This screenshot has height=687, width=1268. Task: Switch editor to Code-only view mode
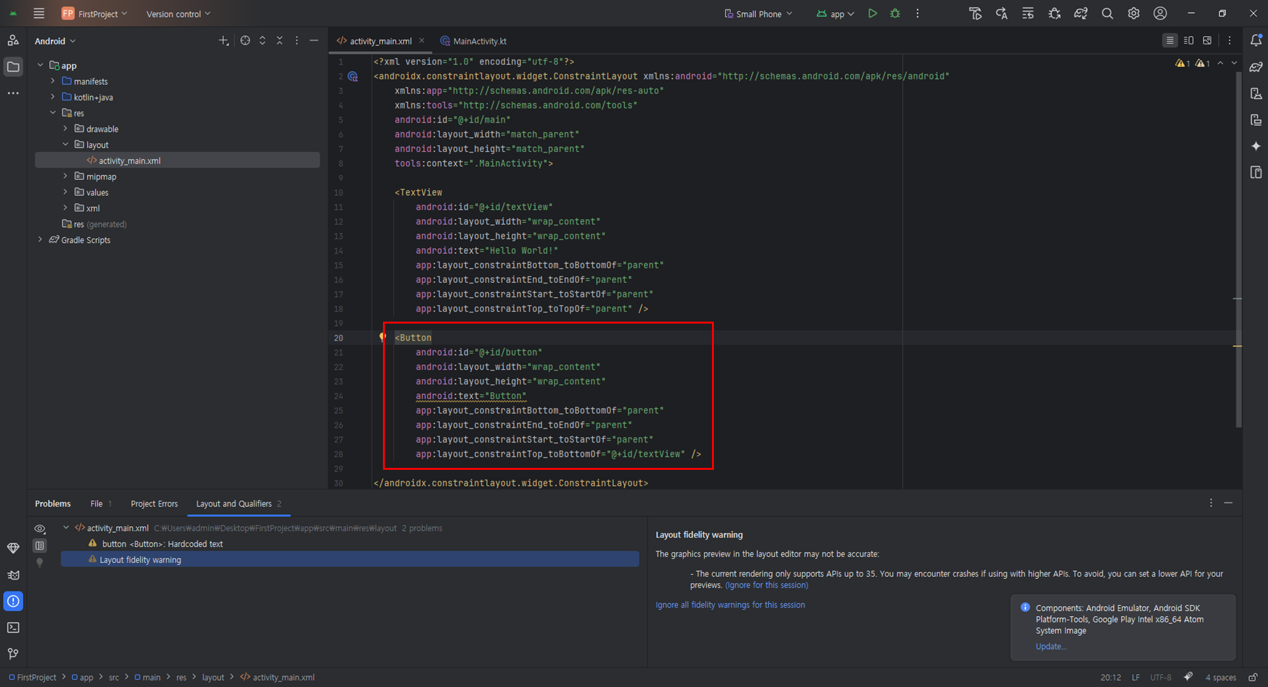pyautogui.click(x=1170, y=41)
